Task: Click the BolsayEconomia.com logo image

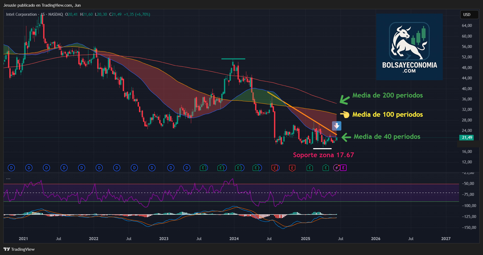Action: click(410, 47)
